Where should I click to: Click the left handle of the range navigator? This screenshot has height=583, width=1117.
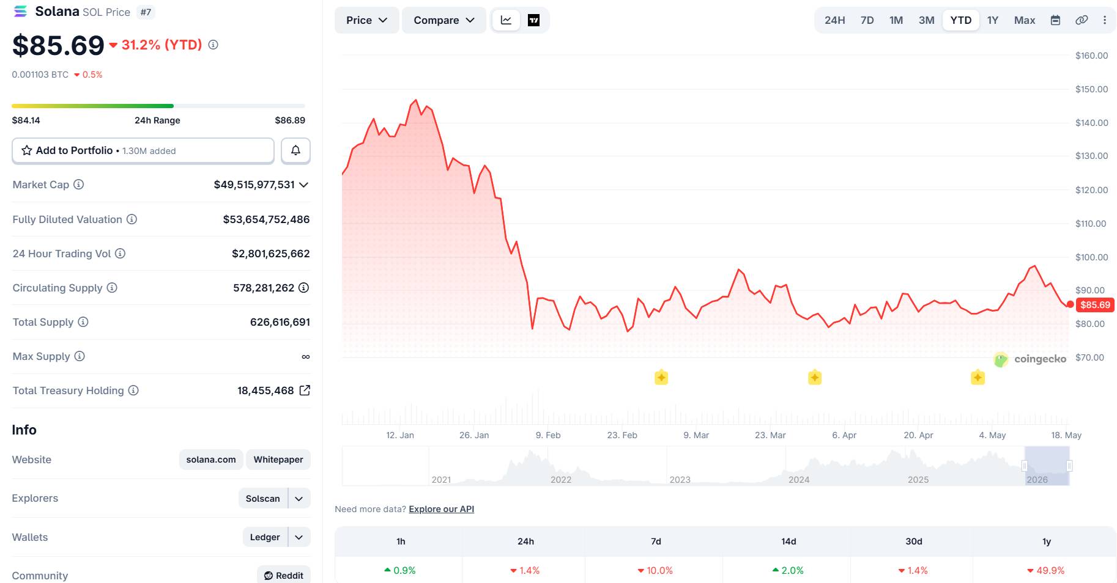(1025, 466)
